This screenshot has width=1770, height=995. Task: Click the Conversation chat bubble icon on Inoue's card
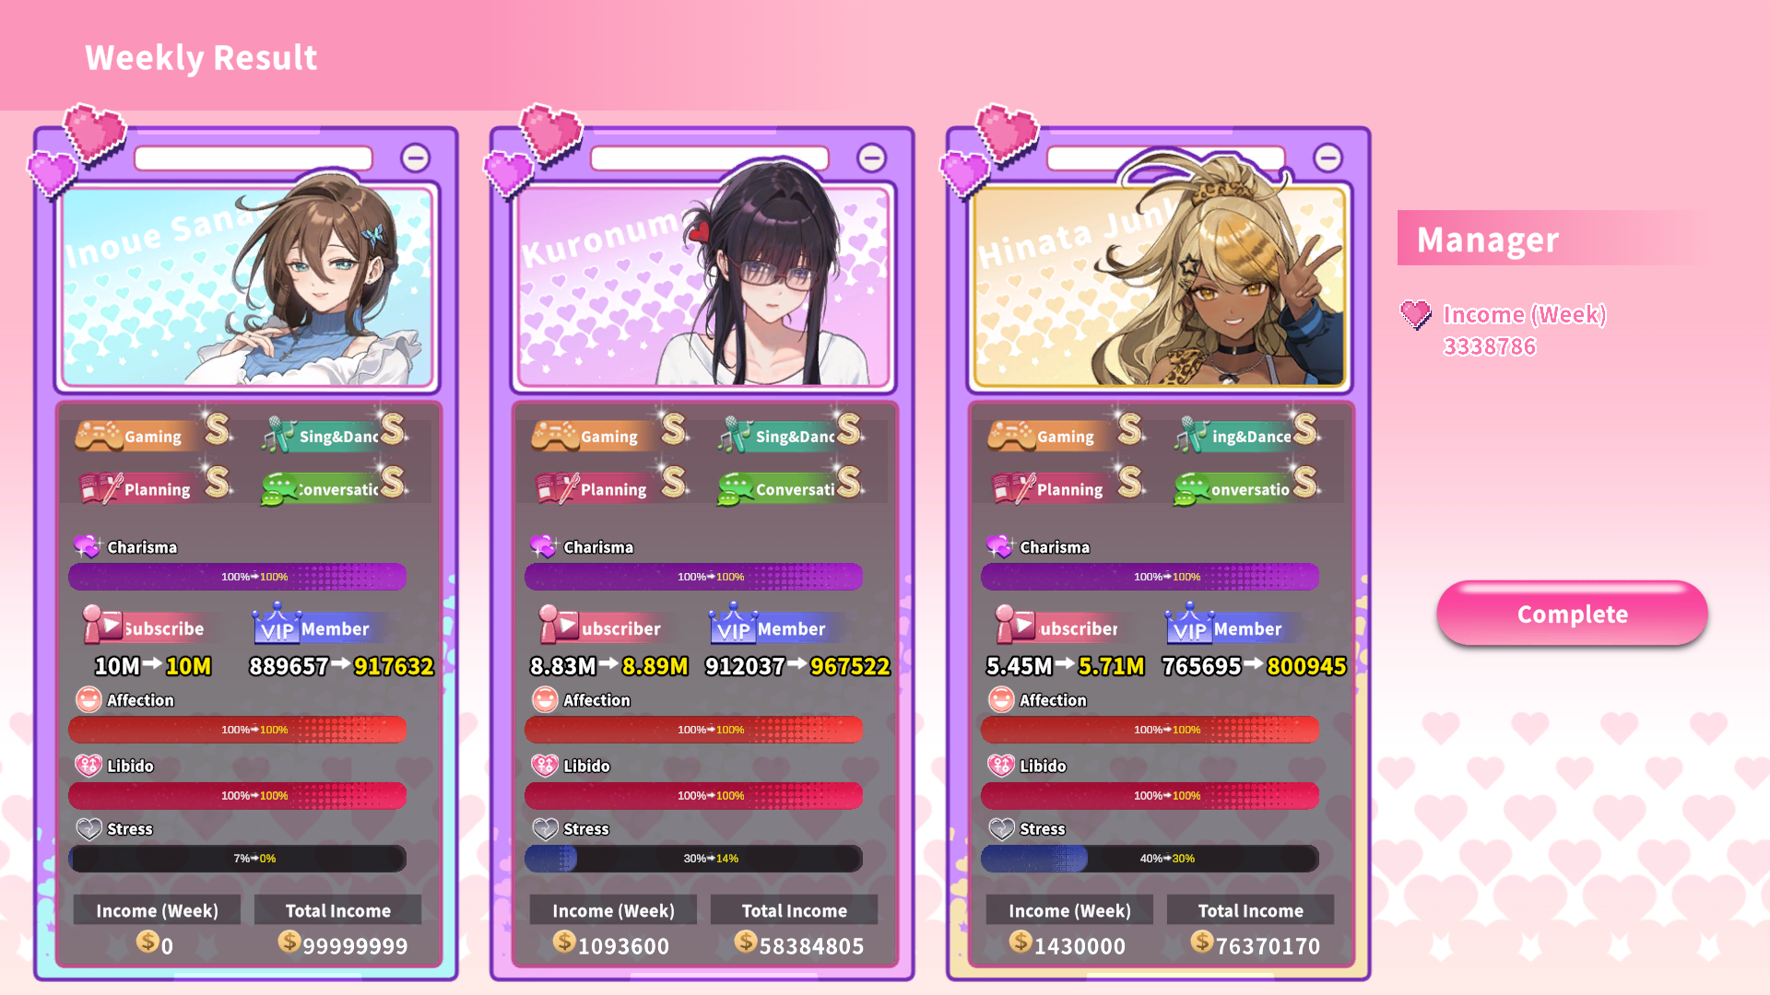tap(278, 489)
